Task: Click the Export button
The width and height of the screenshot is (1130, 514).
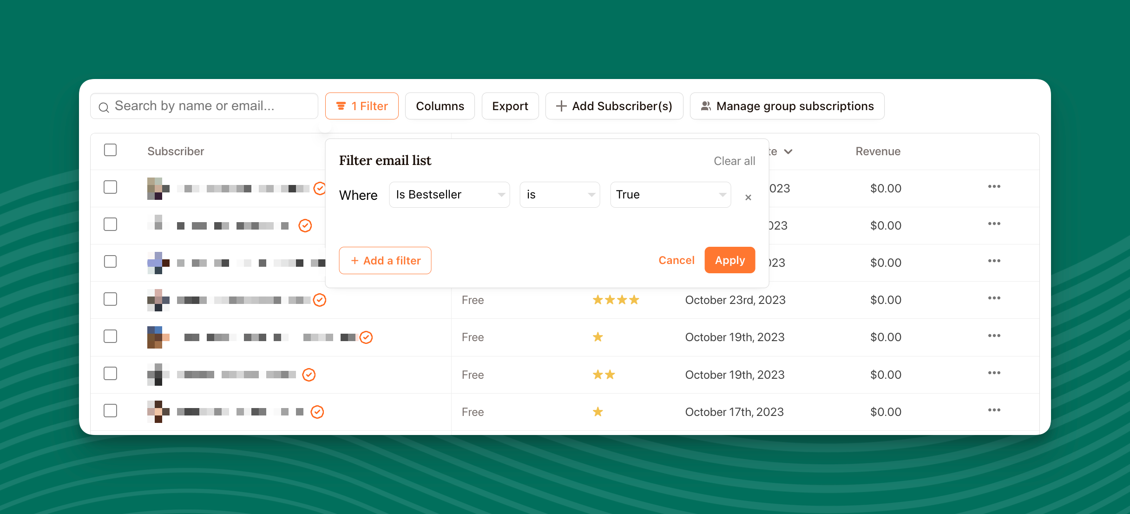Action: pos(510,106)
